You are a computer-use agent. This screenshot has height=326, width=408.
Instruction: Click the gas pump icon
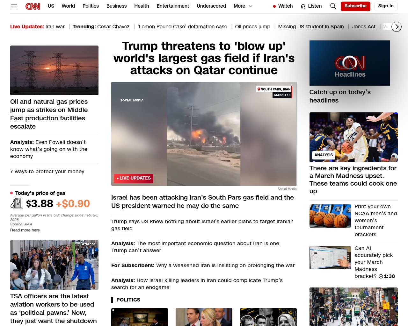coord(16,203)
